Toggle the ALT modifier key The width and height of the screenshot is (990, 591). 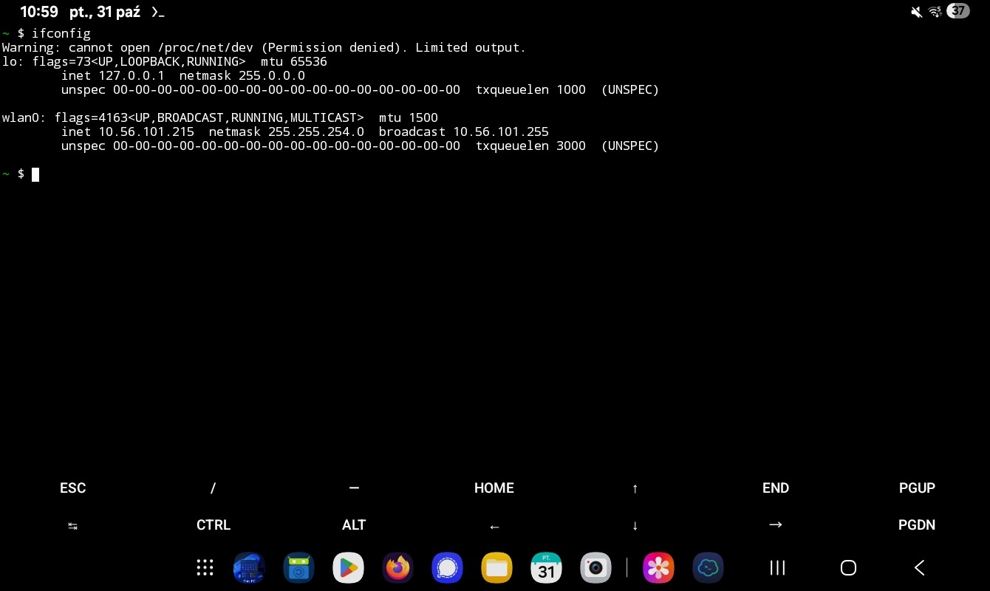pos(354,525)
